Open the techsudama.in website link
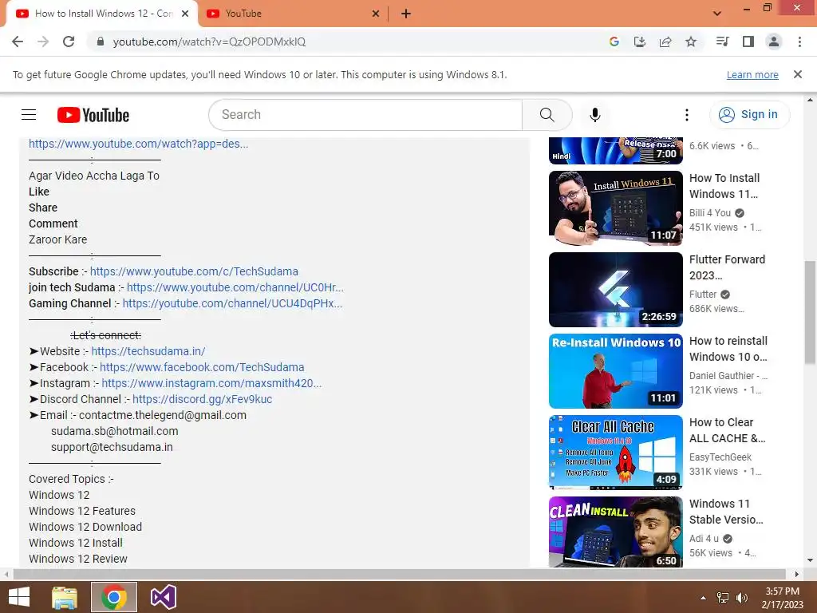 point(148,351)
